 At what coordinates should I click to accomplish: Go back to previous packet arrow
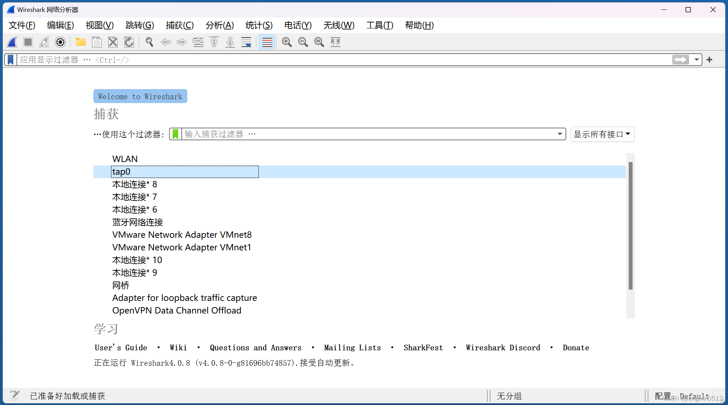click(x=166, y=42)
